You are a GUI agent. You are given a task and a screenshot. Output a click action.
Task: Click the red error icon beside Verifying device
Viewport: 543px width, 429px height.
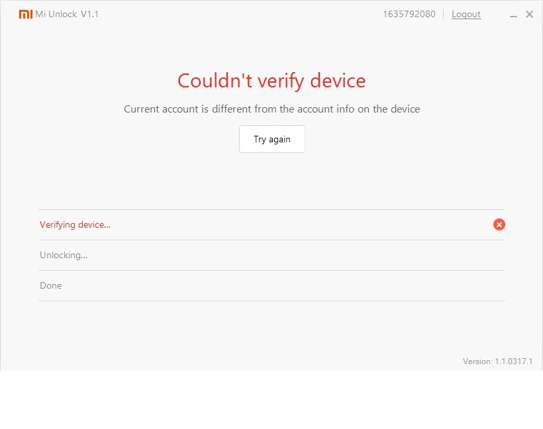click(499, 224)
